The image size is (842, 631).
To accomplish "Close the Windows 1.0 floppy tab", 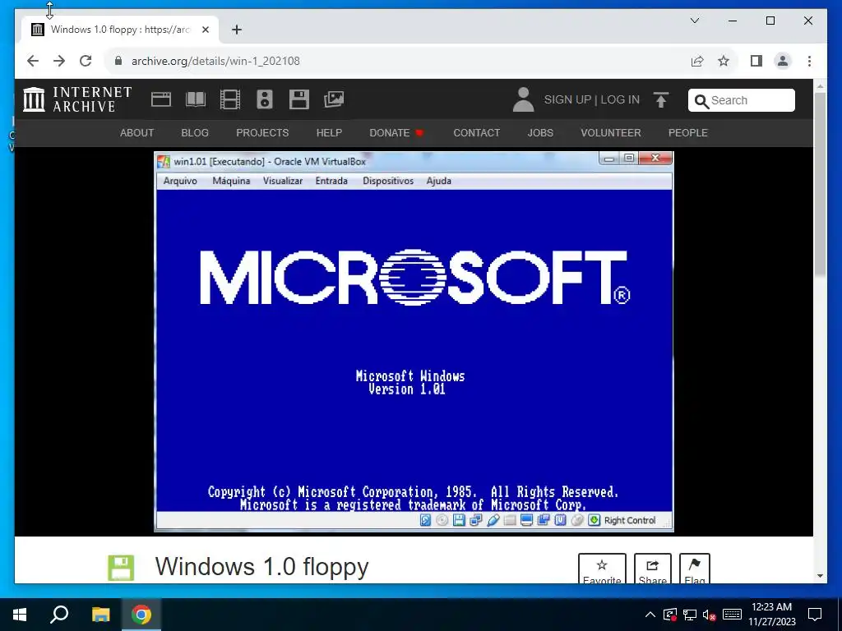I will [205, 30].
